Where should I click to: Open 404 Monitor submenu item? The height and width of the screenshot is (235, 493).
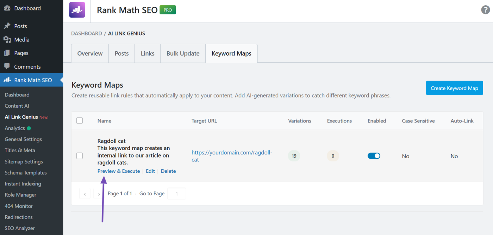point(19,206)
